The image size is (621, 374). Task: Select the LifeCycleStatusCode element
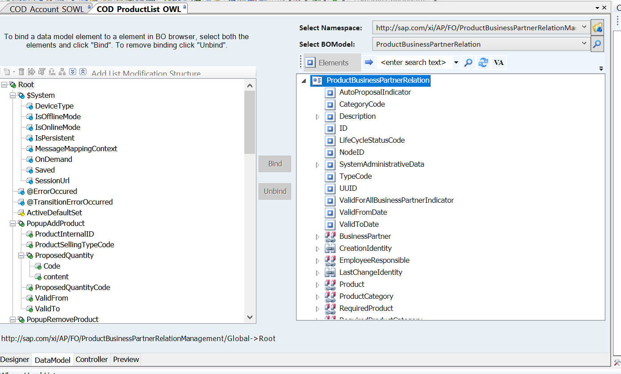[372, 140]
